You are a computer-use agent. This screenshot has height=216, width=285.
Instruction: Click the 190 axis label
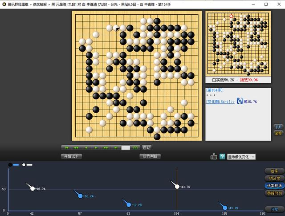pos(262,213)
